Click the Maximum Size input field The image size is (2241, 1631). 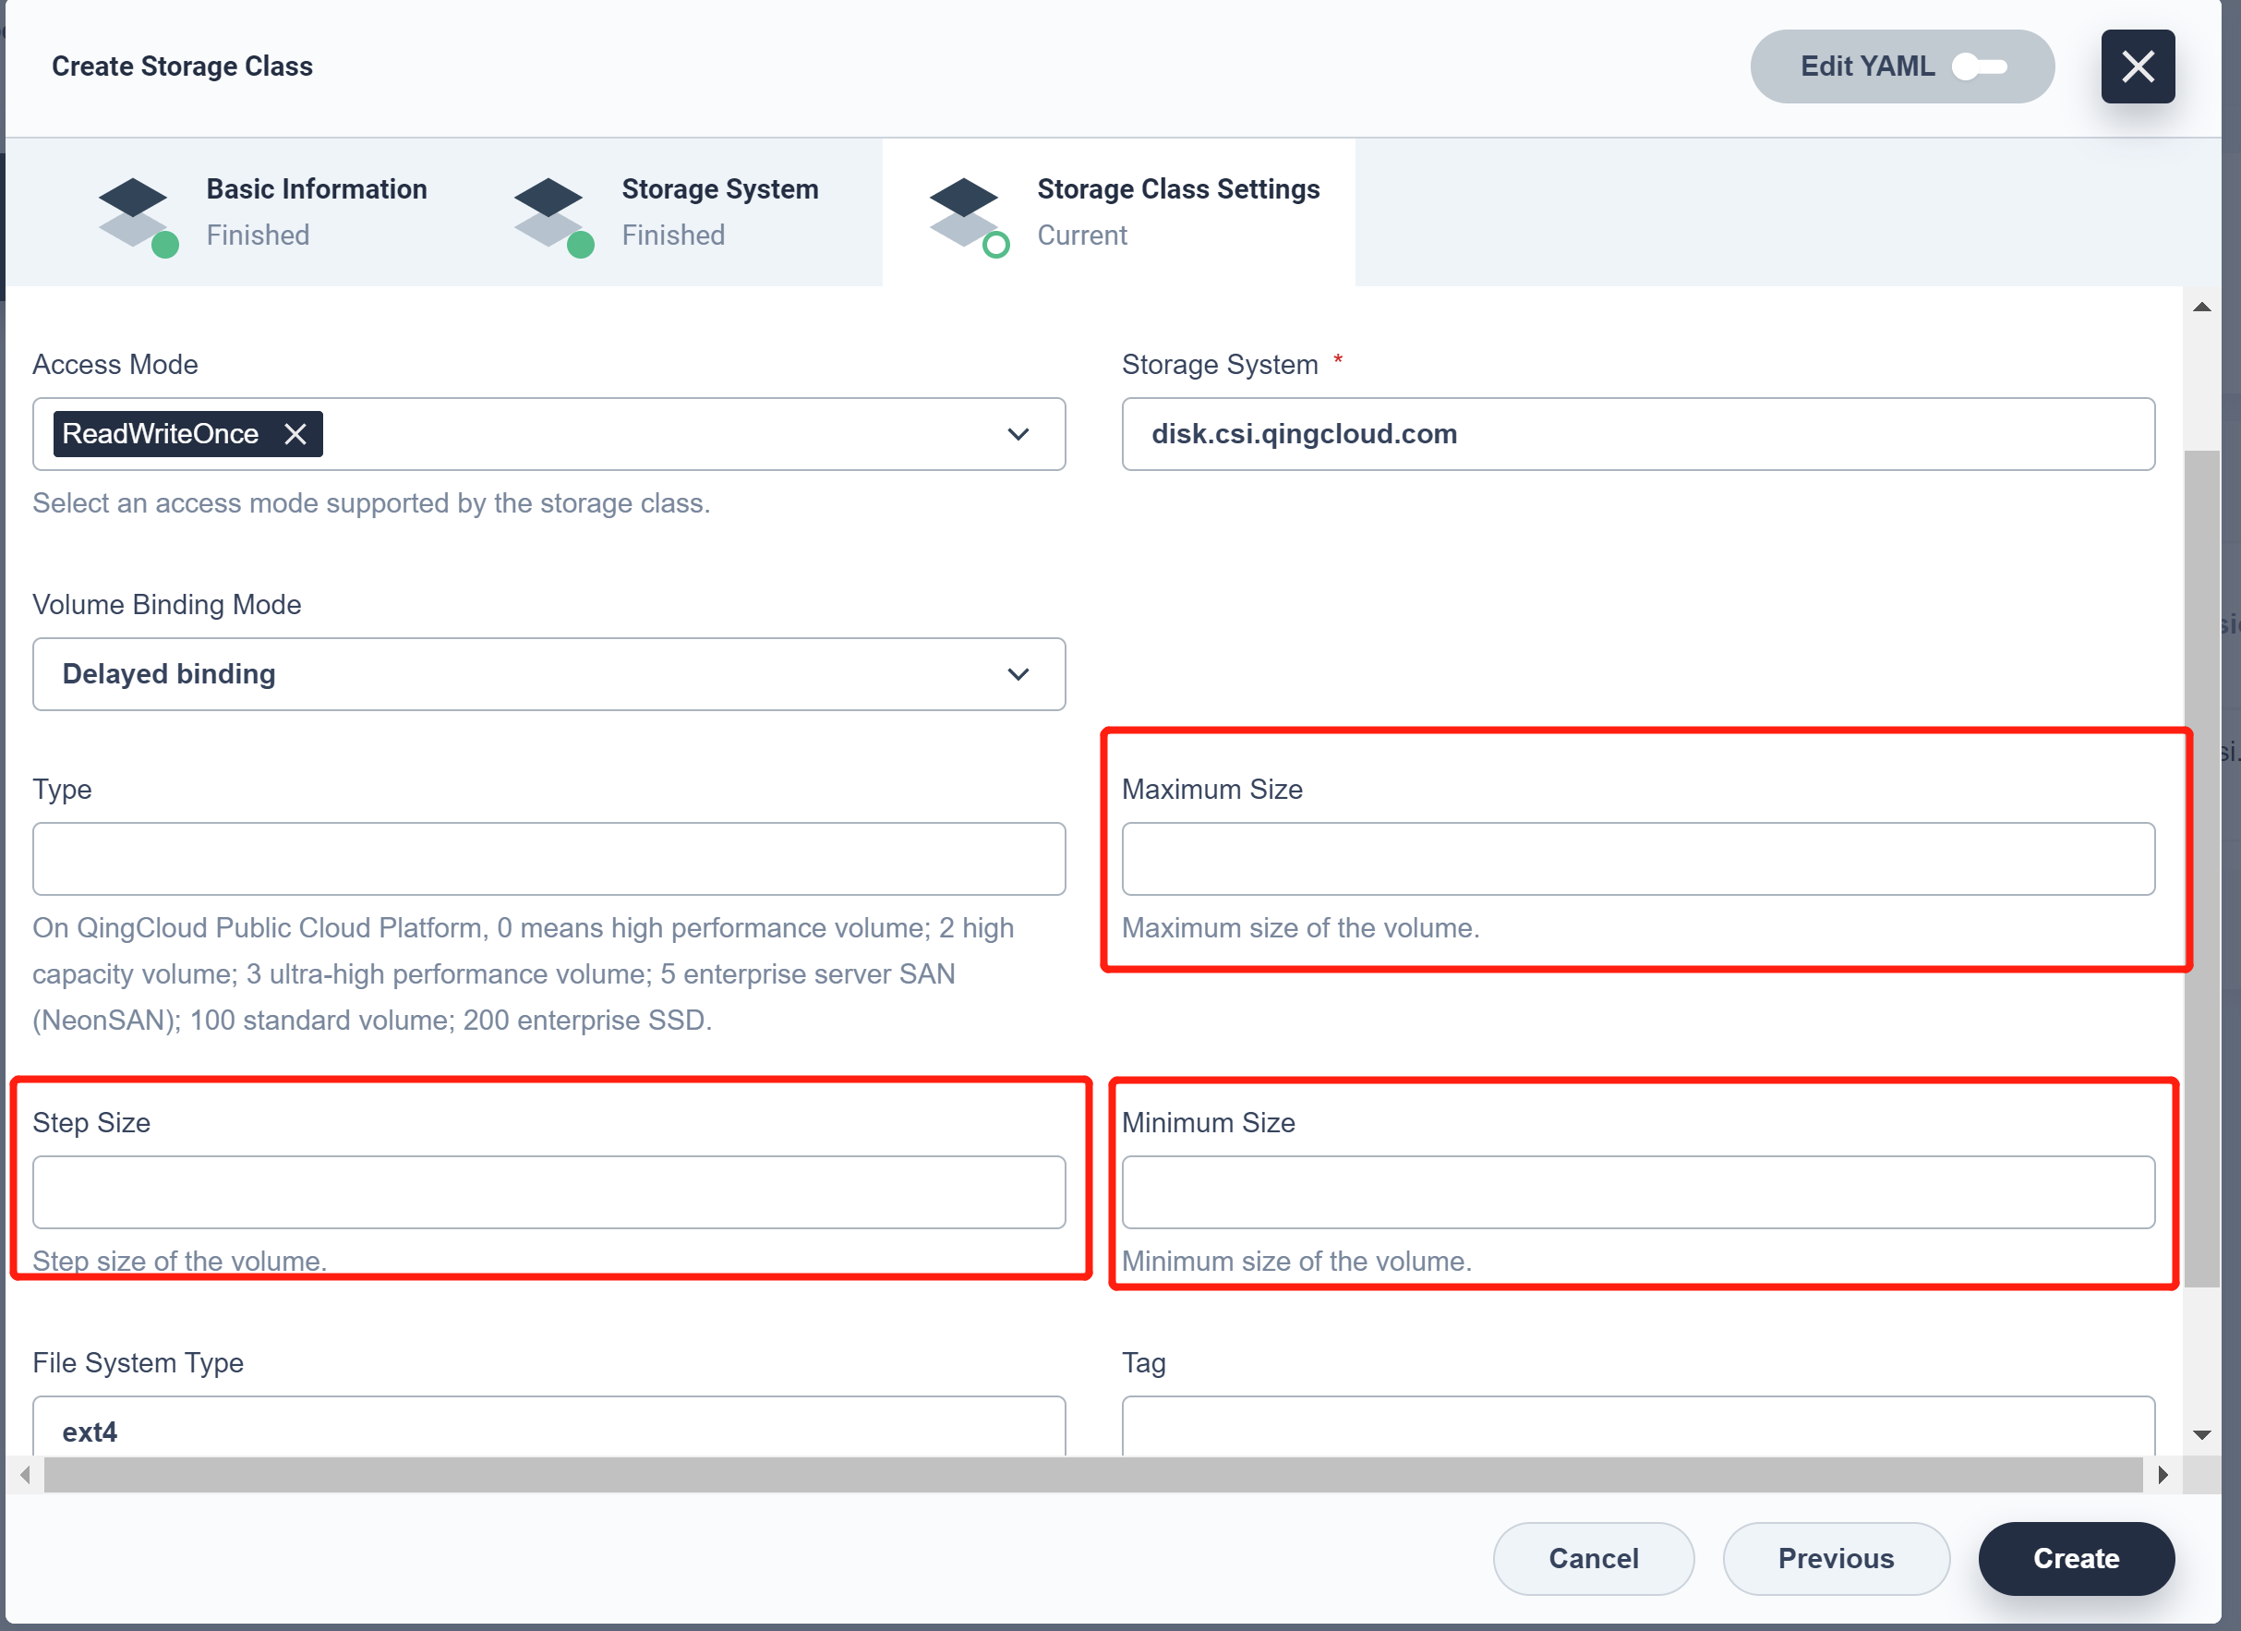[x=1638, y=858]
